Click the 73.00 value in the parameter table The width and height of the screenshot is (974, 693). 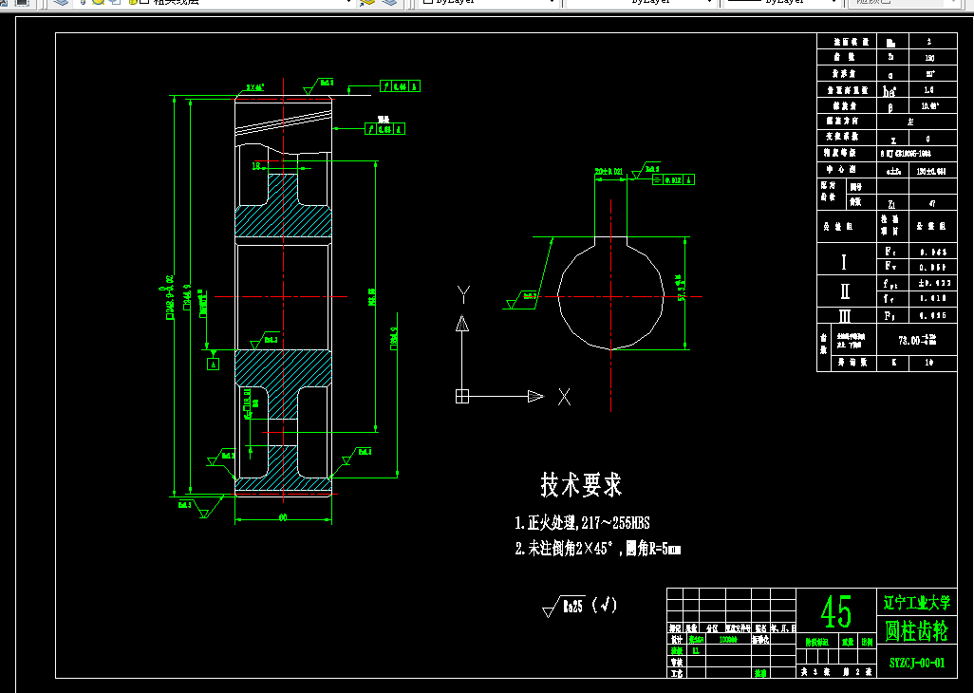(x=917, y=340)
